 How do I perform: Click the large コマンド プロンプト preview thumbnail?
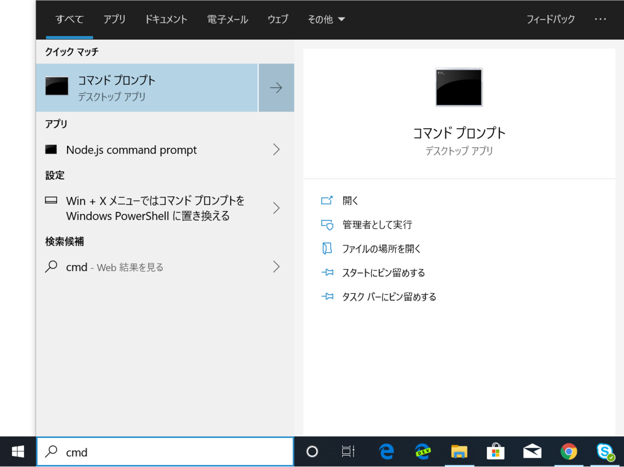tap(459, 87)
